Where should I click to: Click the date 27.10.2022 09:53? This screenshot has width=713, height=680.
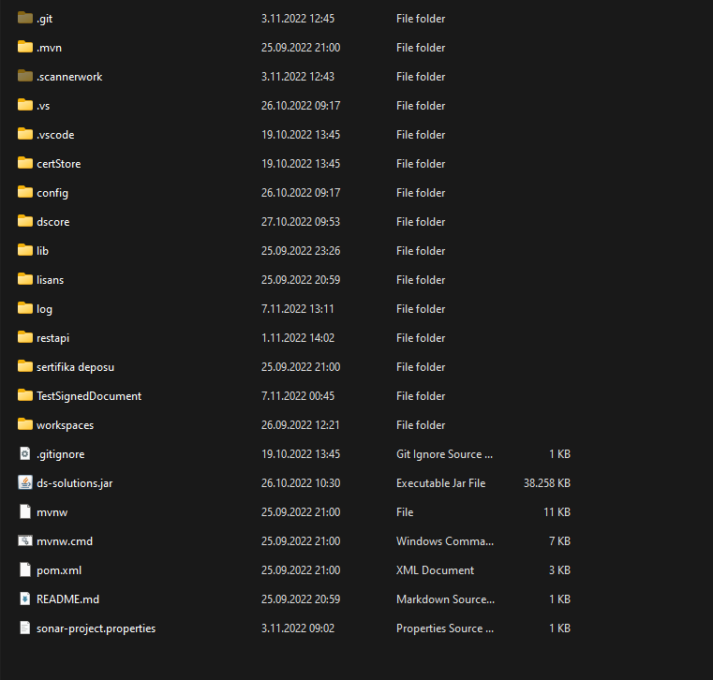301,222
